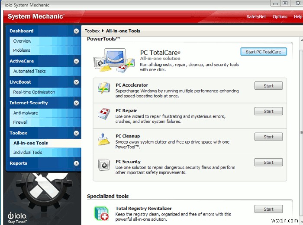Click the iolo Stay Tuned logo
This screenshot has height=225, width=303.
pos(17,218)
